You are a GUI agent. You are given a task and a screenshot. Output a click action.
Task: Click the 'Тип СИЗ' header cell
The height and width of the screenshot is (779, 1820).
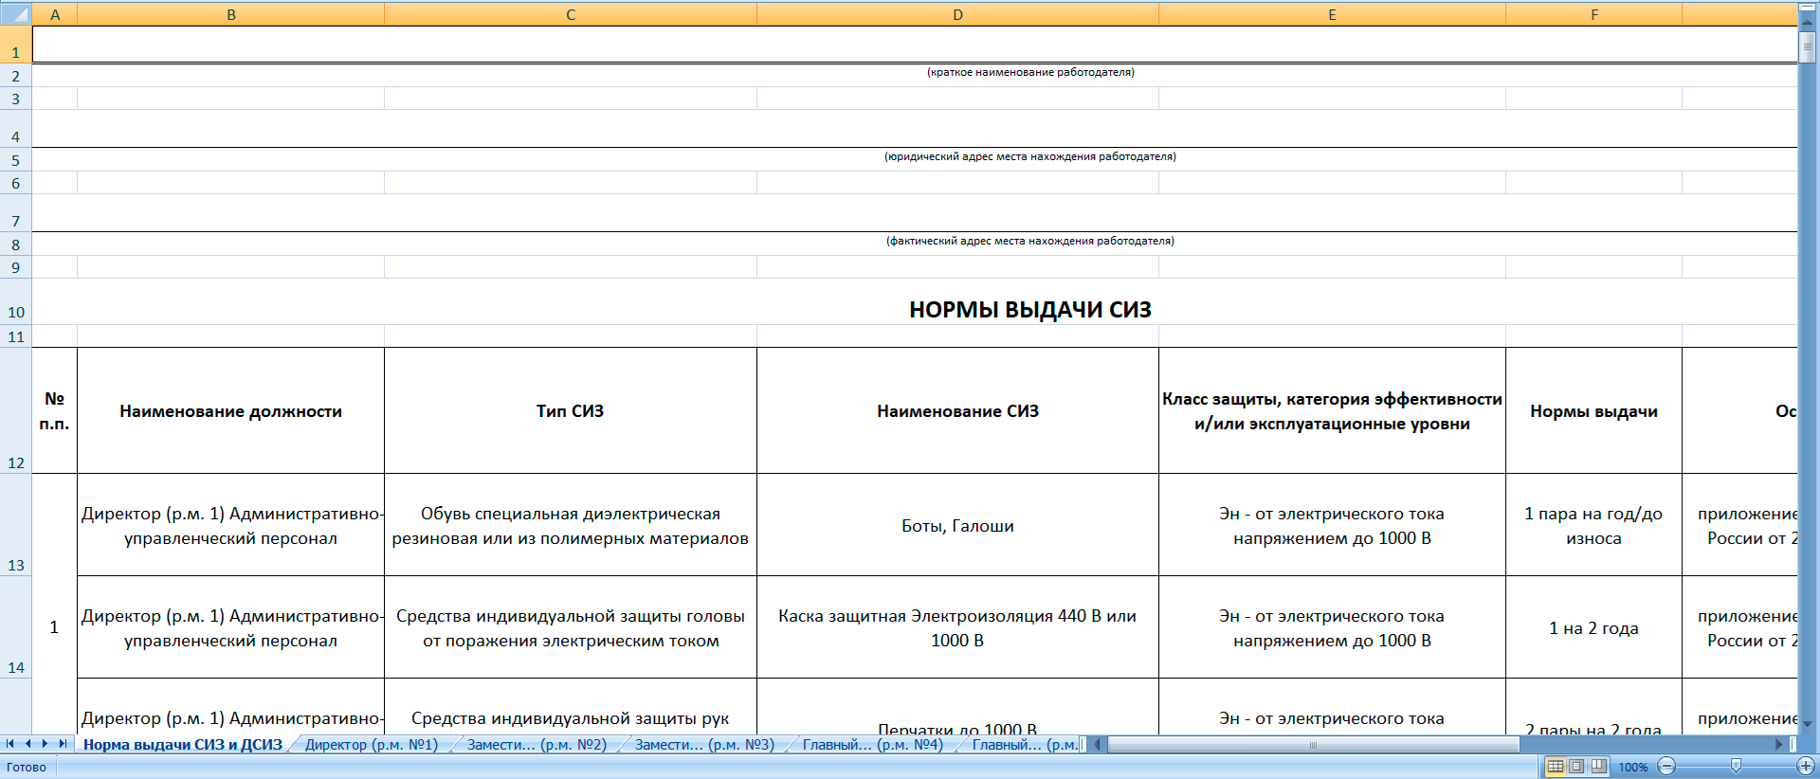(x=571, y=410)
